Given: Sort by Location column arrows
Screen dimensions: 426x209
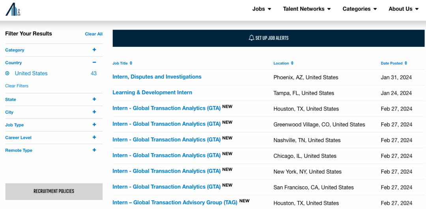Looking at the screenshot, I should coord(292,63).
